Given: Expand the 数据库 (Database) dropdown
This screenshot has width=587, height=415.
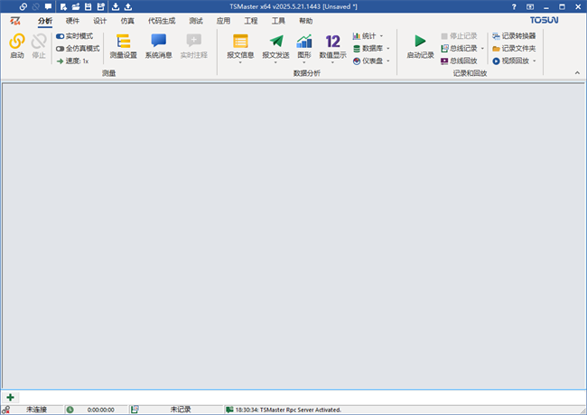Looking at the screenshot, I should click(x=374, y=49).
